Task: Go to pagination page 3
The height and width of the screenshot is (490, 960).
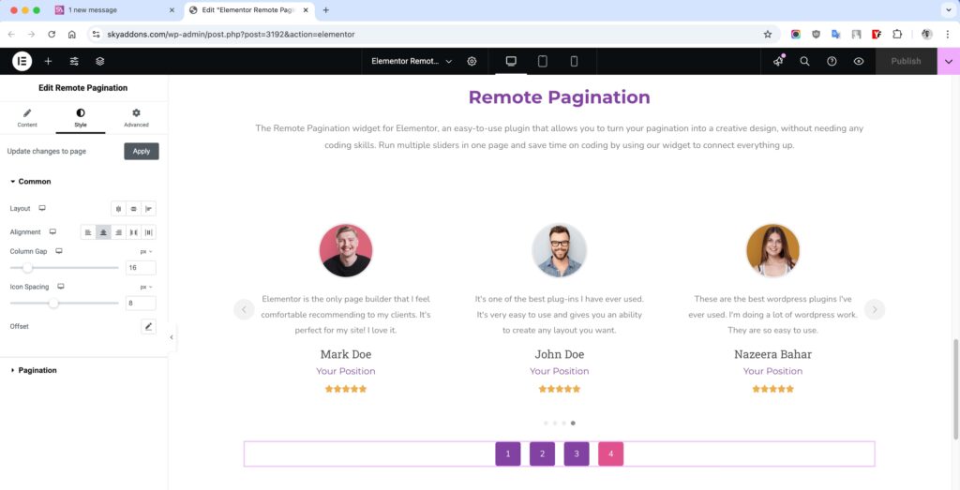Action: 577,453
